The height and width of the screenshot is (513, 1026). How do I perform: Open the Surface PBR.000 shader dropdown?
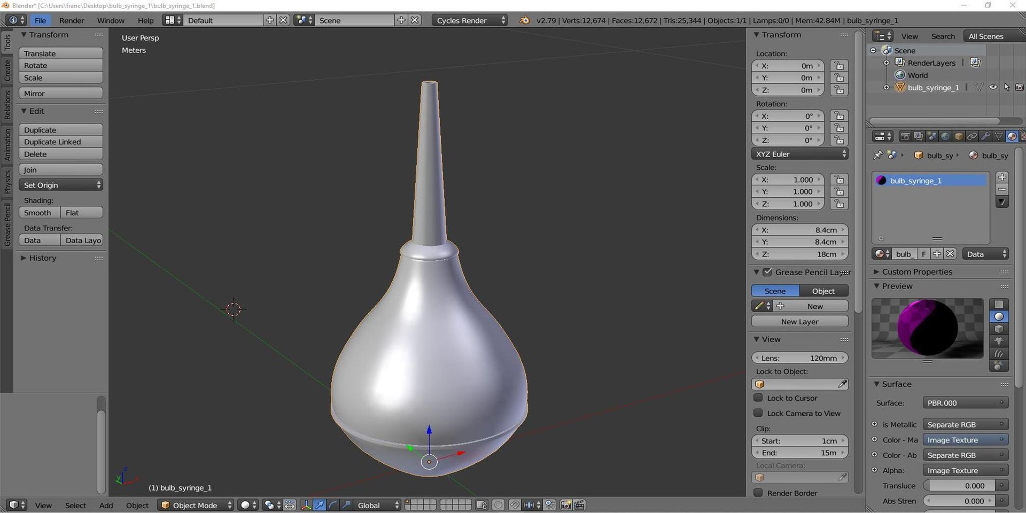(x=965, y=403)
